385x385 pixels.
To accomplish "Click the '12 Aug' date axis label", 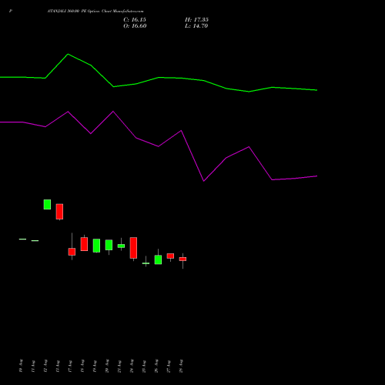I will click(x=45, y=366).
